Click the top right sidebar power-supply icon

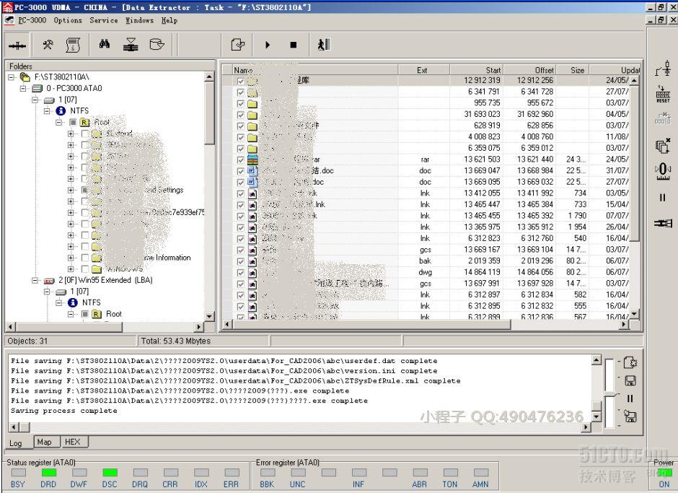[664, 69]
